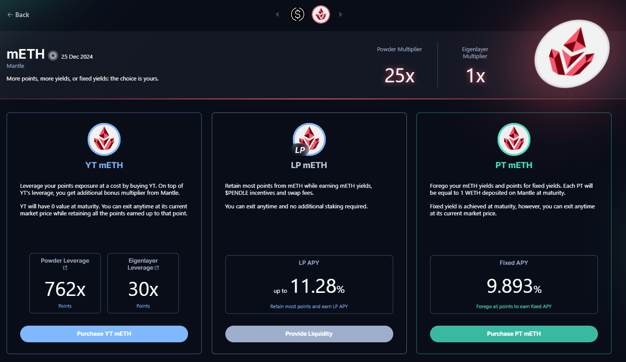Screen dimensions: 626x362
Task: Click the Pendle spinner icon beside the mETH title
Action: pos(53,55)
